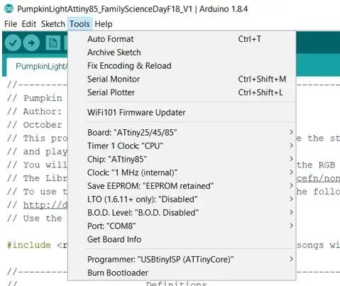Expand Programmer "USBtinyISP (ATTinyCore)" submenu

(x=182, y=260)
